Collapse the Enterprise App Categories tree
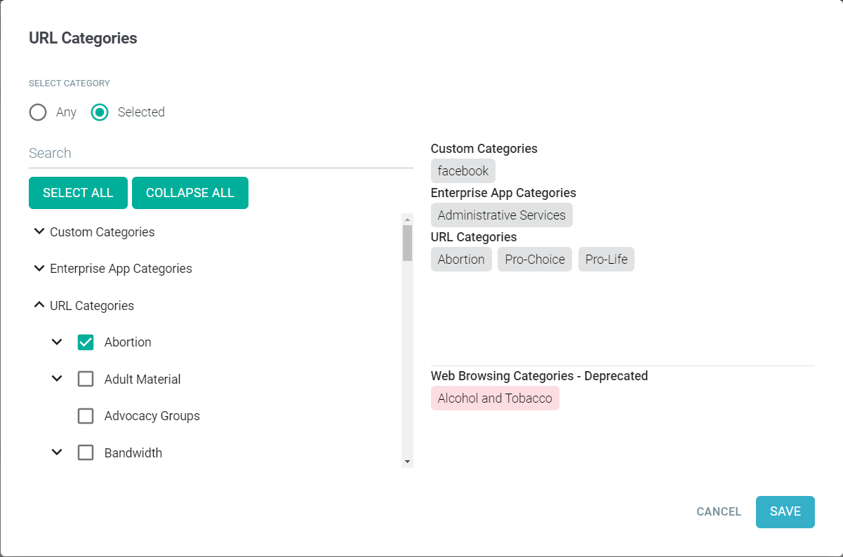The image size is (843, 557). [39, 268]
